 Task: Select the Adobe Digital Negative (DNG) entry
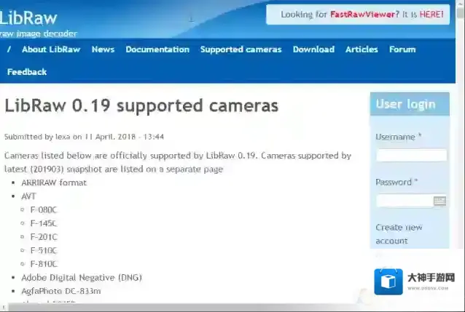pyautogui.click(x=82, y=278)
